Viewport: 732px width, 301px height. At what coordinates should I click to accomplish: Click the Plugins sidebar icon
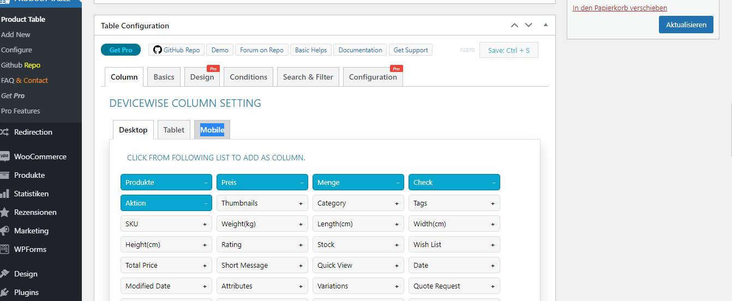pos(4,292)
